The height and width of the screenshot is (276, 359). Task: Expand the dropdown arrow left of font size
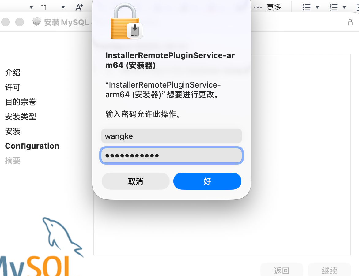[x=31, y=7]
